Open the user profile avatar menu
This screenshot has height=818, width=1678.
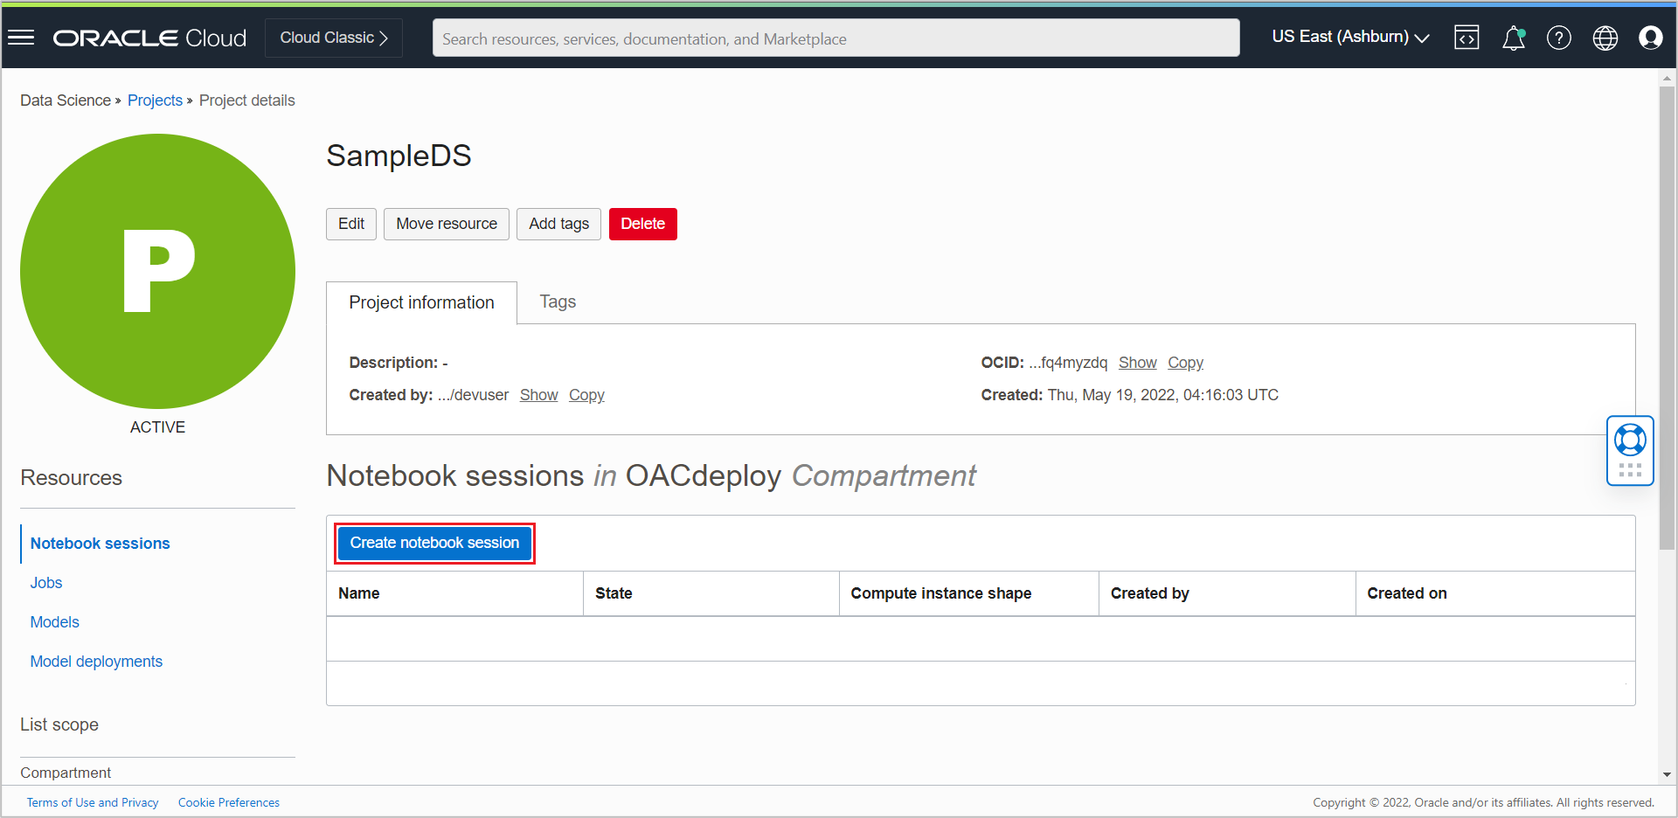(1651, 38)
